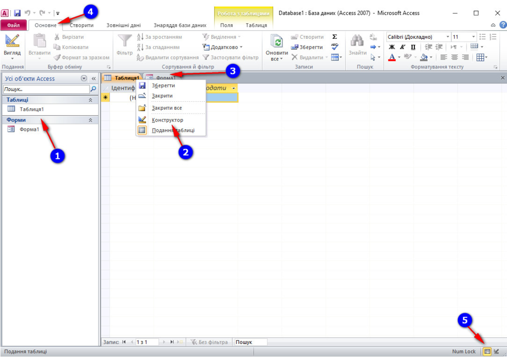507x357 pixels.
Task: Click the search magnifier in navigation pane
Action: click(93, 89)
